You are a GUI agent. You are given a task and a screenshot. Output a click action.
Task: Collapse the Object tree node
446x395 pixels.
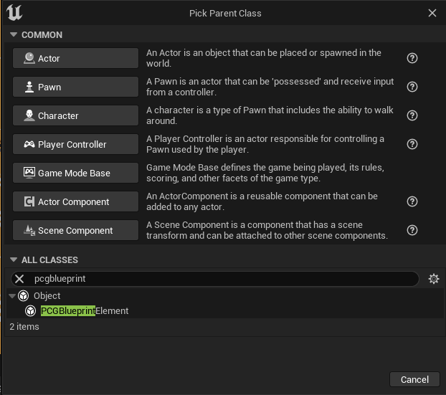[x=12, y=296]
